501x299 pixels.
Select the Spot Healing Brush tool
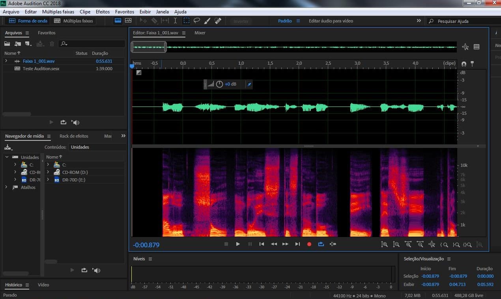pos(218,21)
